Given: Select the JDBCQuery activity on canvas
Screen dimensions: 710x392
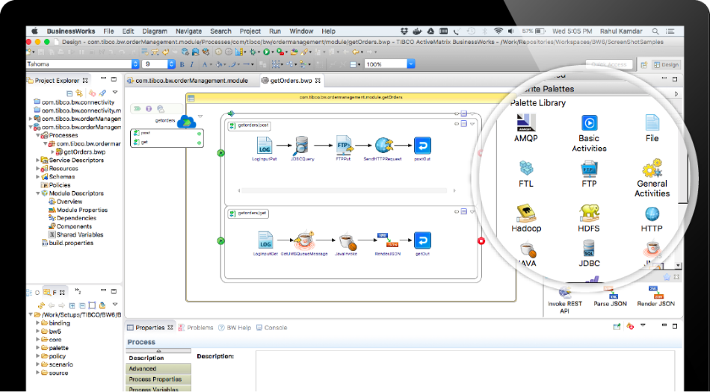Looking at the screenshot, I should 301,145.
